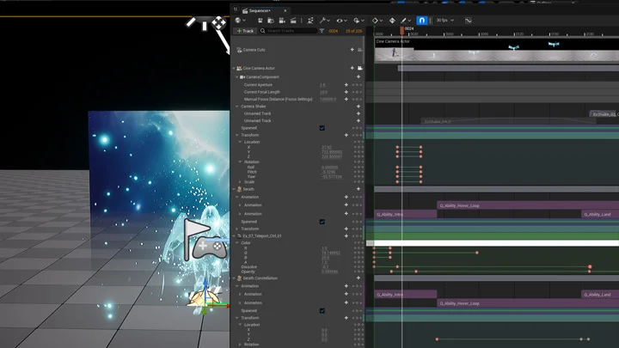Click the plus on Serath Constellation row
Viewport: 619px width, 348px height.
[x=359, y=278]
